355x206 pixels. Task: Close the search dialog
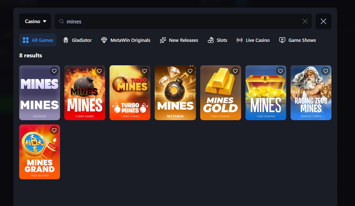[x=323, y=21]
